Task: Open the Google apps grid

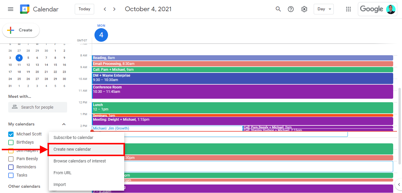Action: [348, 9]
